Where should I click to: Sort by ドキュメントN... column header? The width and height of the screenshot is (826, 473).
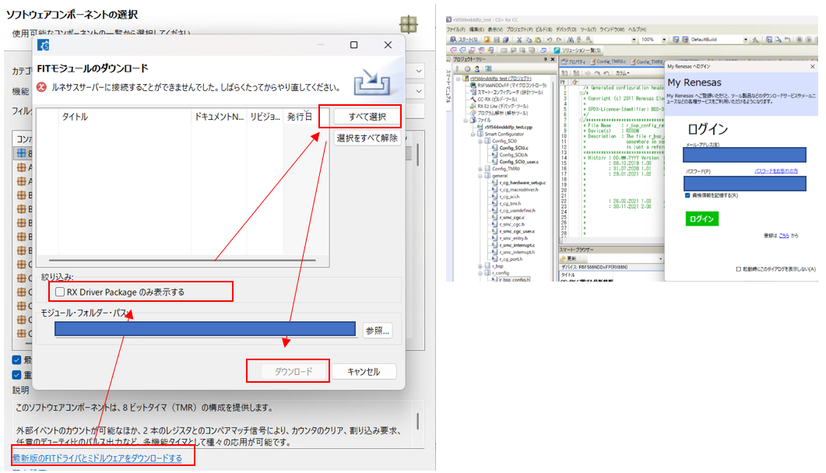tap(219, 117)
